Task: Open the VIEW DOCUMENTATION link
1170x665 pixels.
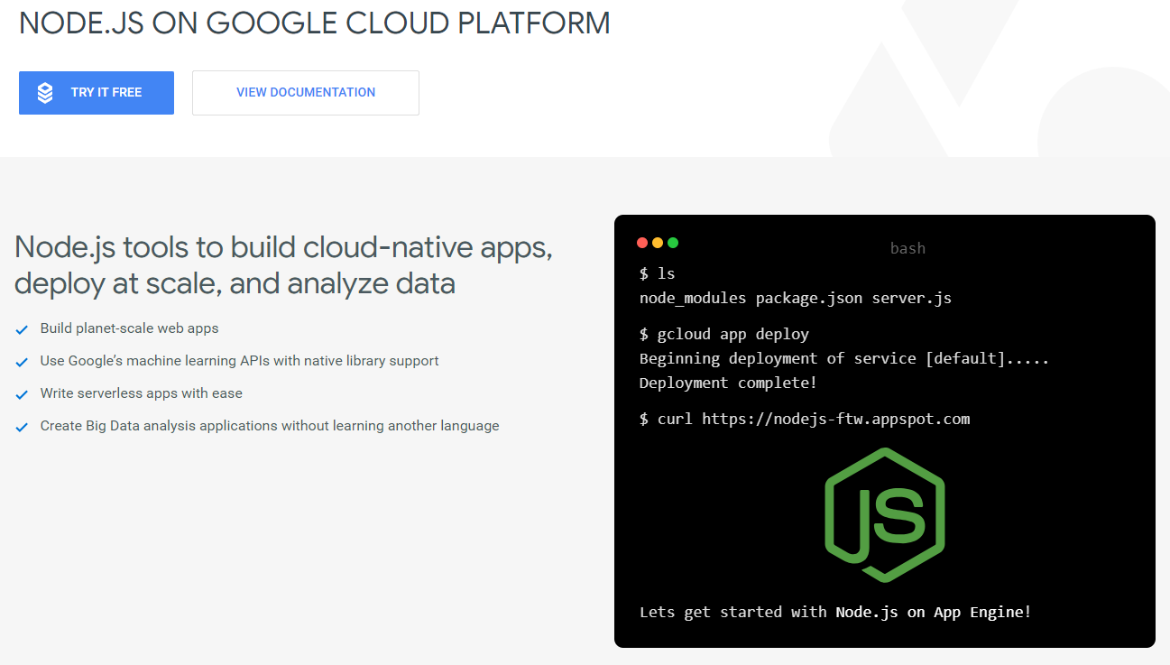Action: tap(306, 93)
